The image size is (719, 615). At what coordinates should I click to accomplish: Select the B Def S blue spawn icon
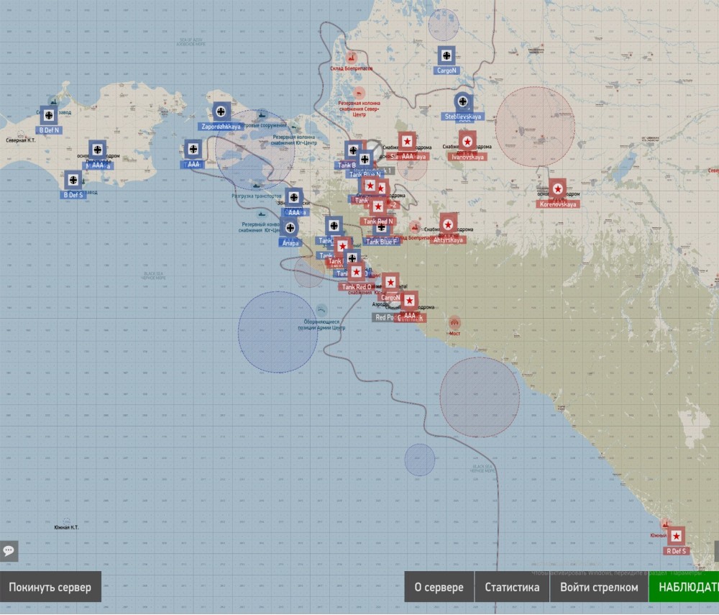pyautogui.click(x=73, y=181)
